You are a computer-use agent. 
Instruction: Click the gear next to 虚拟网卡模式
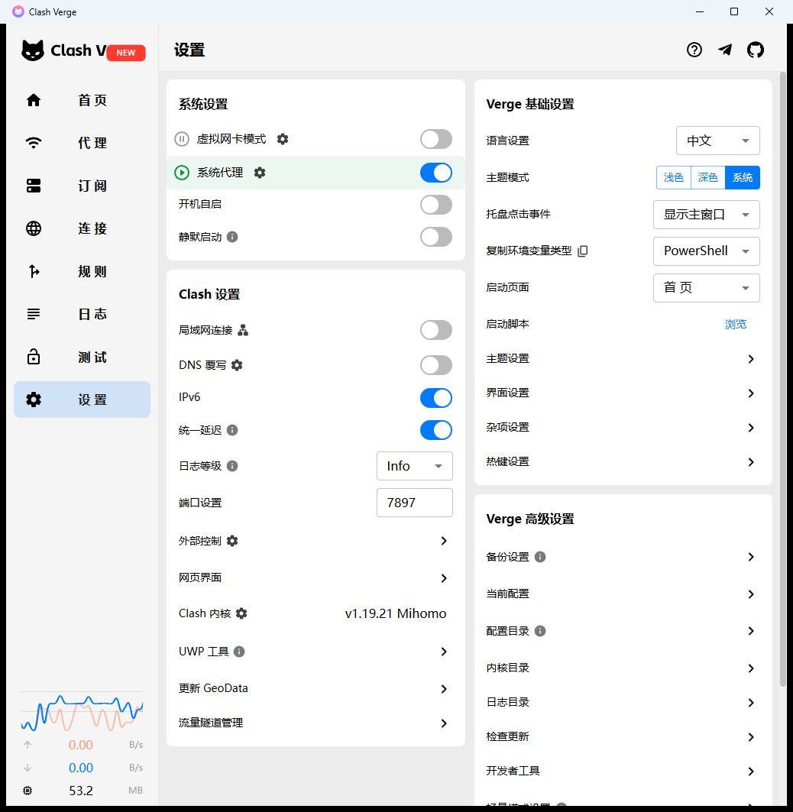283,139
